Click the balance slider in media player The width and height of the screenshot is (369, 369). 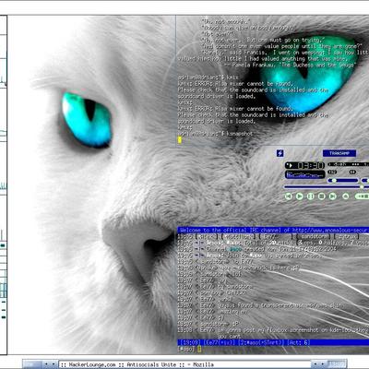[x=365, y=181]
